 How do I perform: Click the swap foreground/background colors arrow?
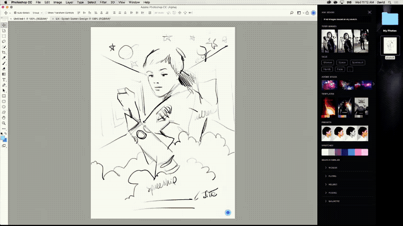(6, 134)
